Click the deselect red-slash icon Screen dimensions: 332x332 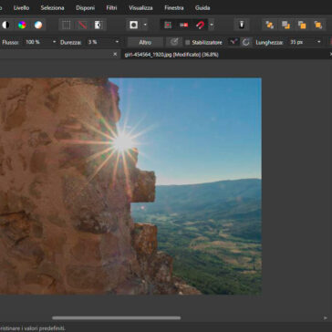click(x=82, y=25)
